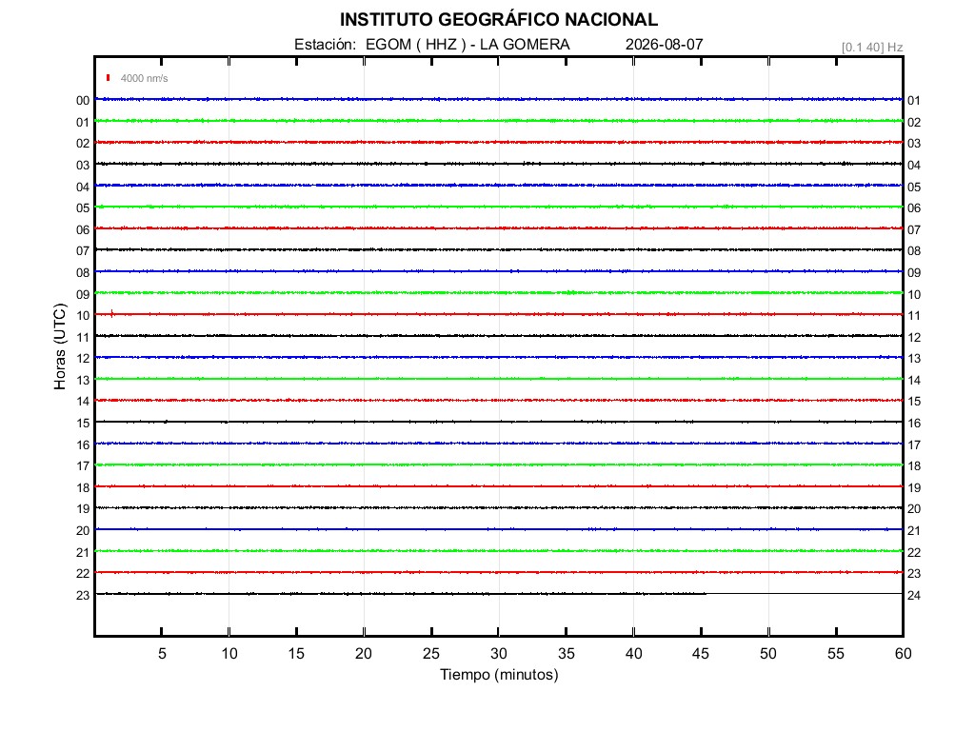Click the red 4000 nm/s scale marker
Image resolution: width=975 pixels, height=731 pixels.
point(109,78)
